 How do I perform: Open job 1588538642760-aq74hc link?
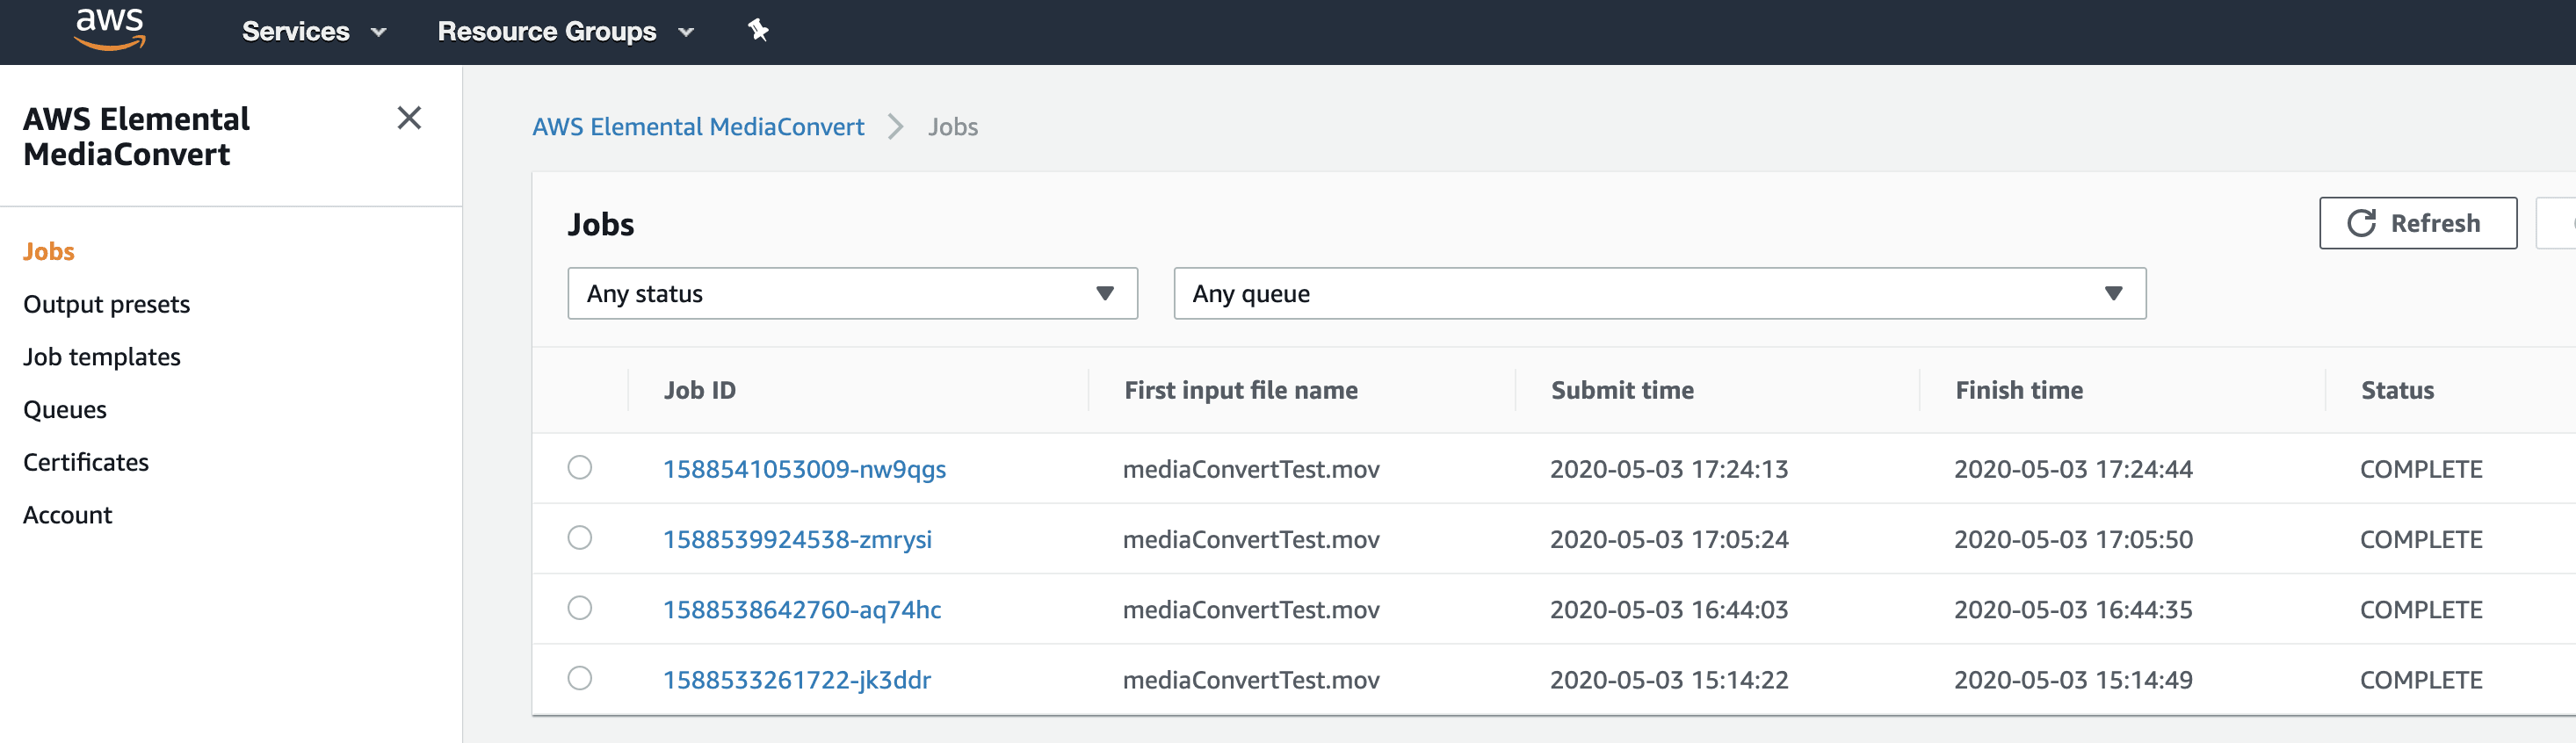click(x=802, y=609)
